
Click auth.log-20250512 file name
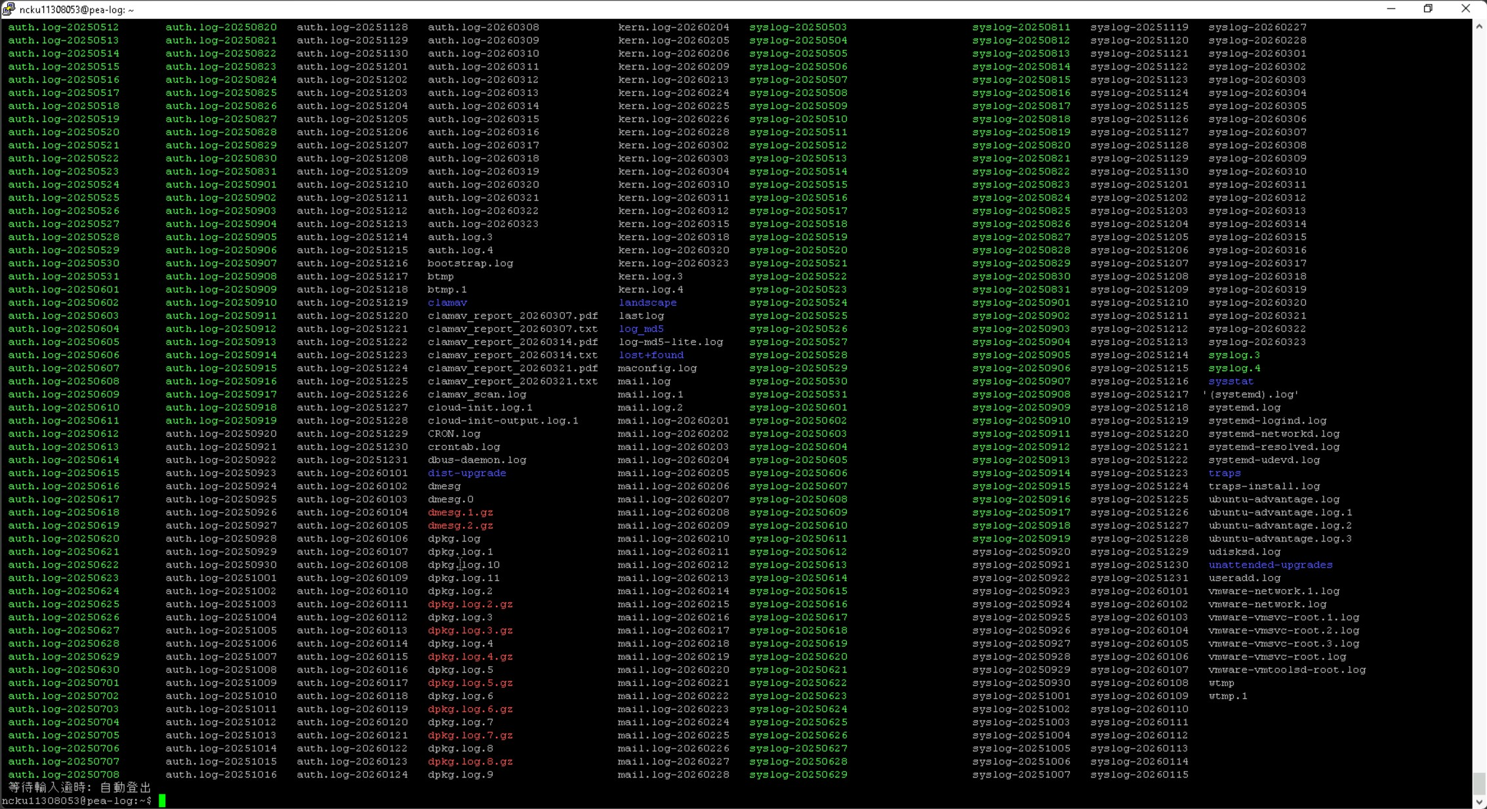point(64,27)
